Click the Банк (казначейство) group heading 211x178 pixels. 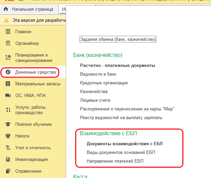(x=97, y=55)
